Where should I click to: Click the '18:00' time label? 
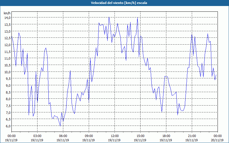[166, 136]
